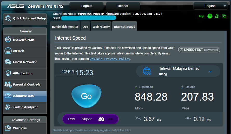Click the Wireless router operation mode link
Image resolution: width=231 pixels, height=134 pixels.
pyautogui.click(x=91, y=14)
